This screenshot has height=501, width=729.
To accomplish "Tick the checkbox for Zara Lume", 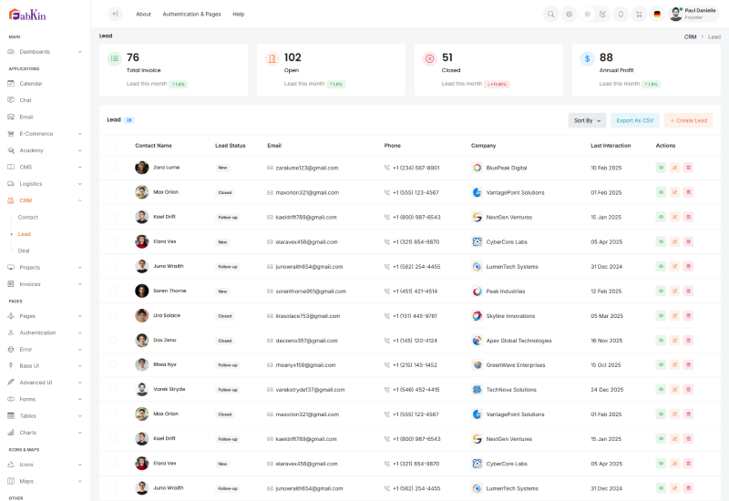I will [112, 168].
